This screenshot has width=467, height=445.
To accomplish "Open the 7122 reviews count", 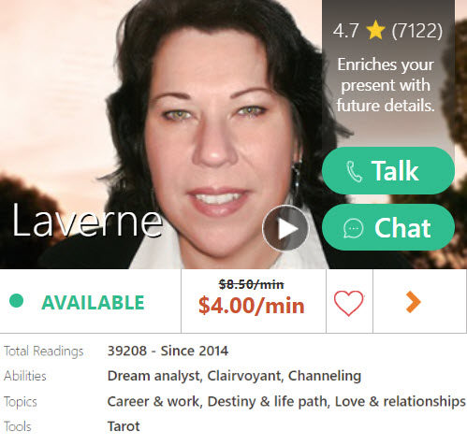I will [416, 31].
